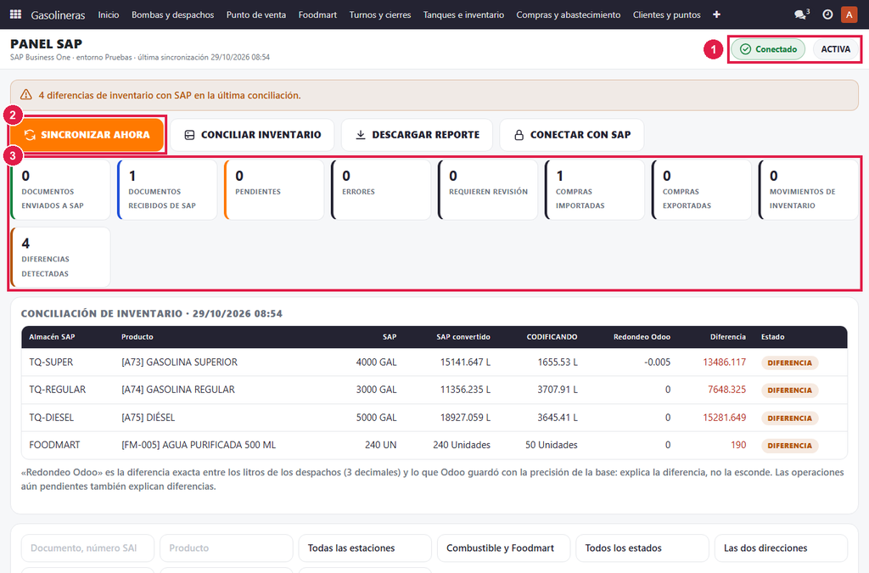Click the ACTIVA status badge
Image resolution: width=869 pixels, height=573 pixels.
tap(835, 49)
